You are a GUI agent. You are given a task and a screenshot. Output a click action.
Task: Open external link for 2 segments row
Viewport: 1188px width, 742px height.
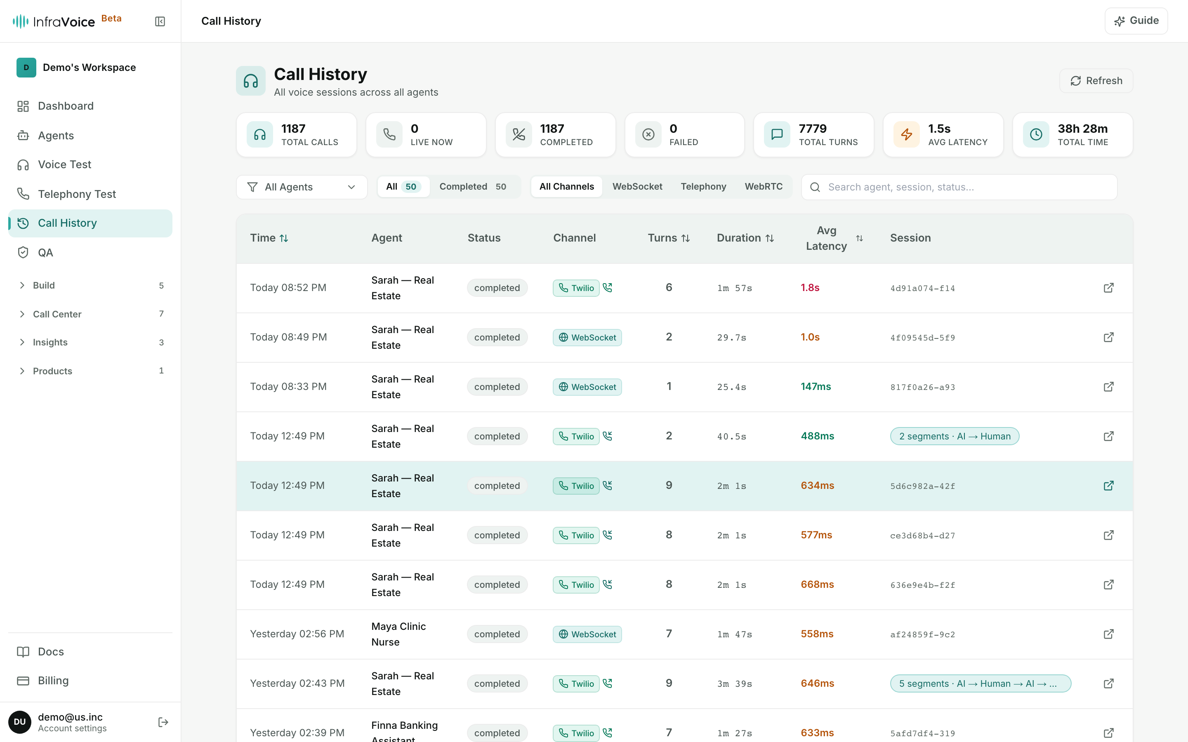click(x=1108, y=436)
